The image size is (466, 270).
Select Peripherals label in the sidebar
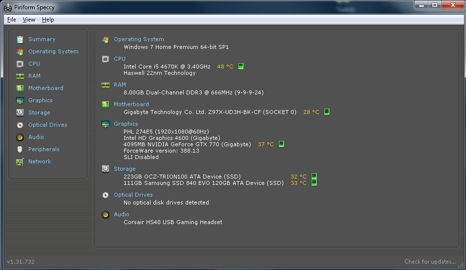pos(43,150)
